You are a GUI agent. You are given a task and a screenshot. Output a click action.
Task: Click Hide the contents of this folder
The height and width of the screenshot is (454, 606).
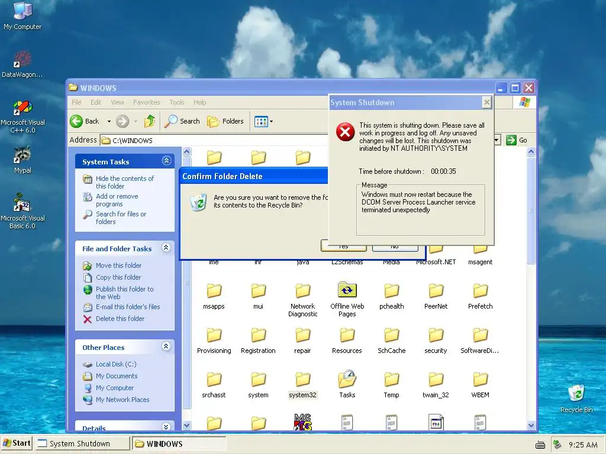coord(124,182)
